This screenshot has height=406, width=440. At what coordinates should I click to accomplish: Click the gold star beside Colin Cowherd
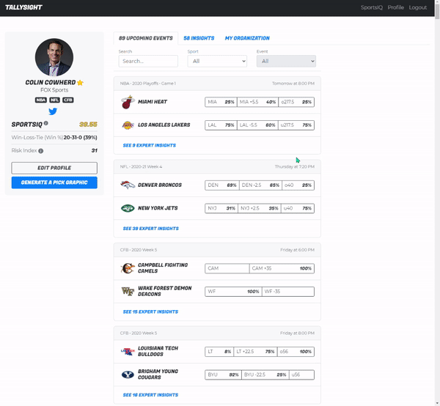(x=80, y=83)
